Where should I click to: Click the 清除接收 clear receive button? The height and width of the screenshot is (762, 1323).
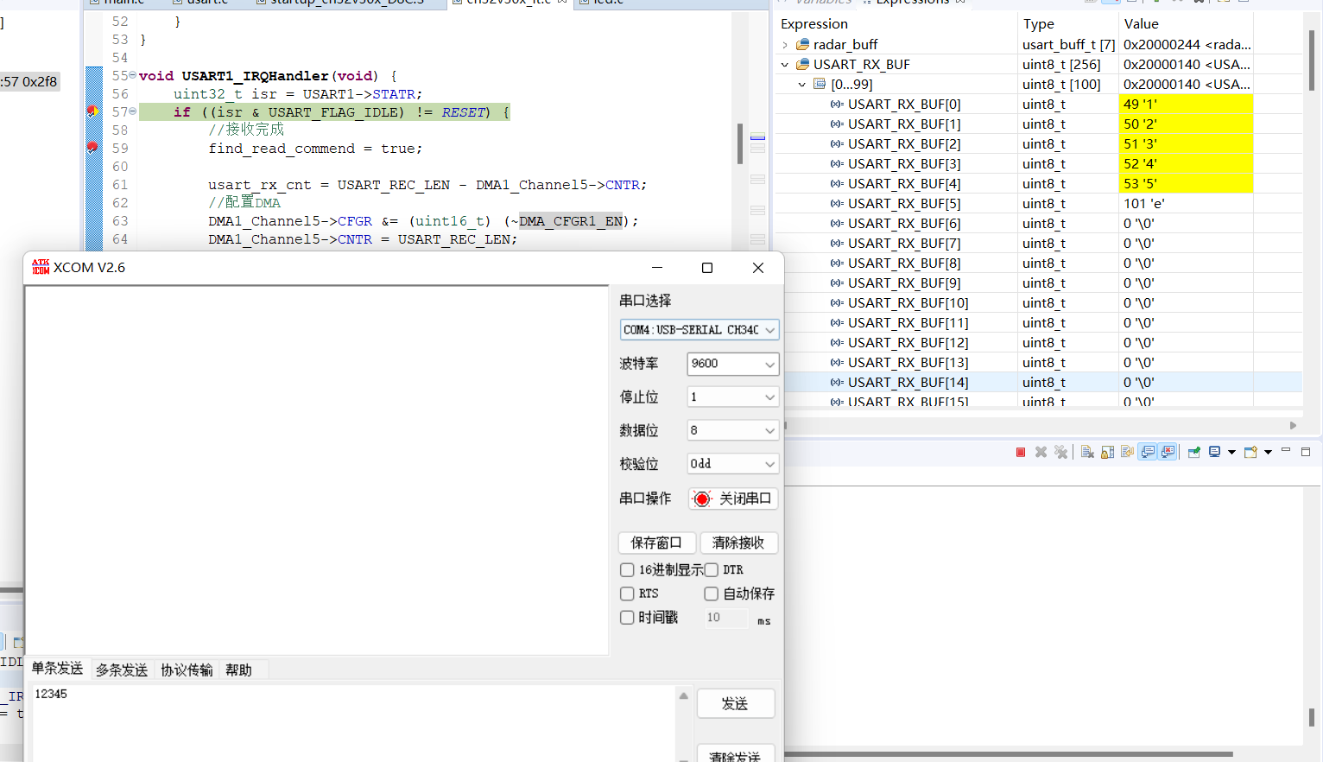738,543
